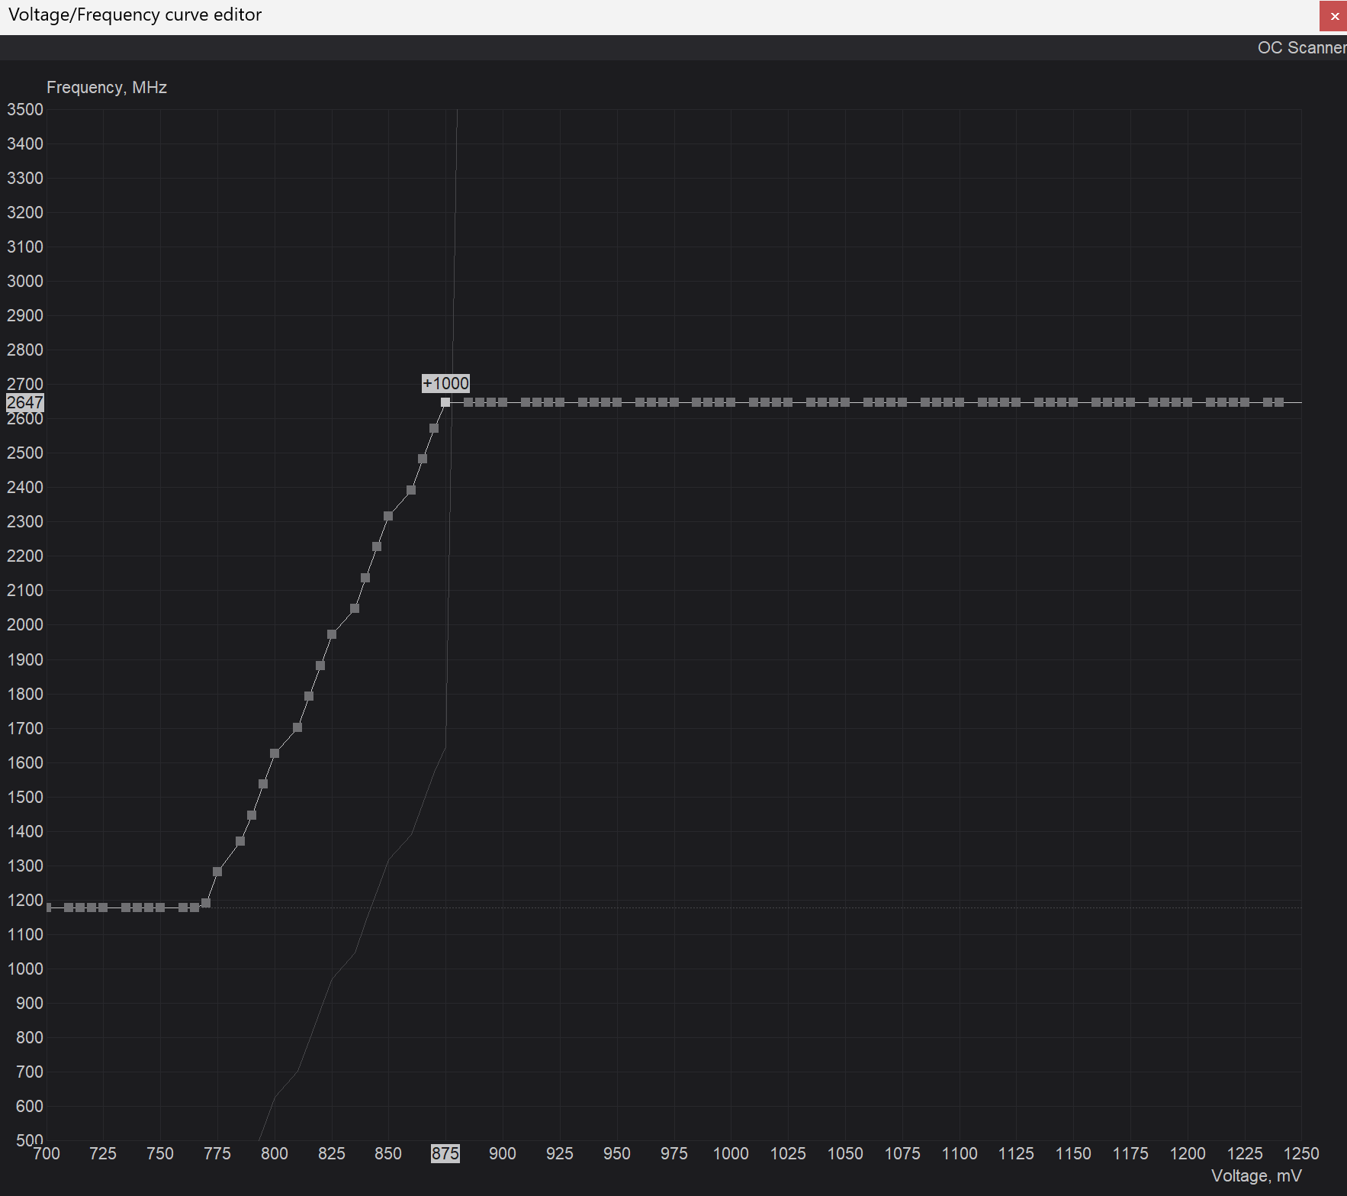Select the flat-line curve point at 1200 mV
1347x1196 pixels.
click(x=1188, y=402)
